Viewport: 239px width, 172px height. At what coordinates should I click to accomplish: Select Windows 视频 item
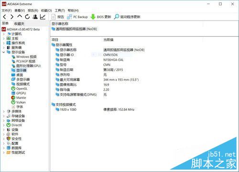[24, 57]
